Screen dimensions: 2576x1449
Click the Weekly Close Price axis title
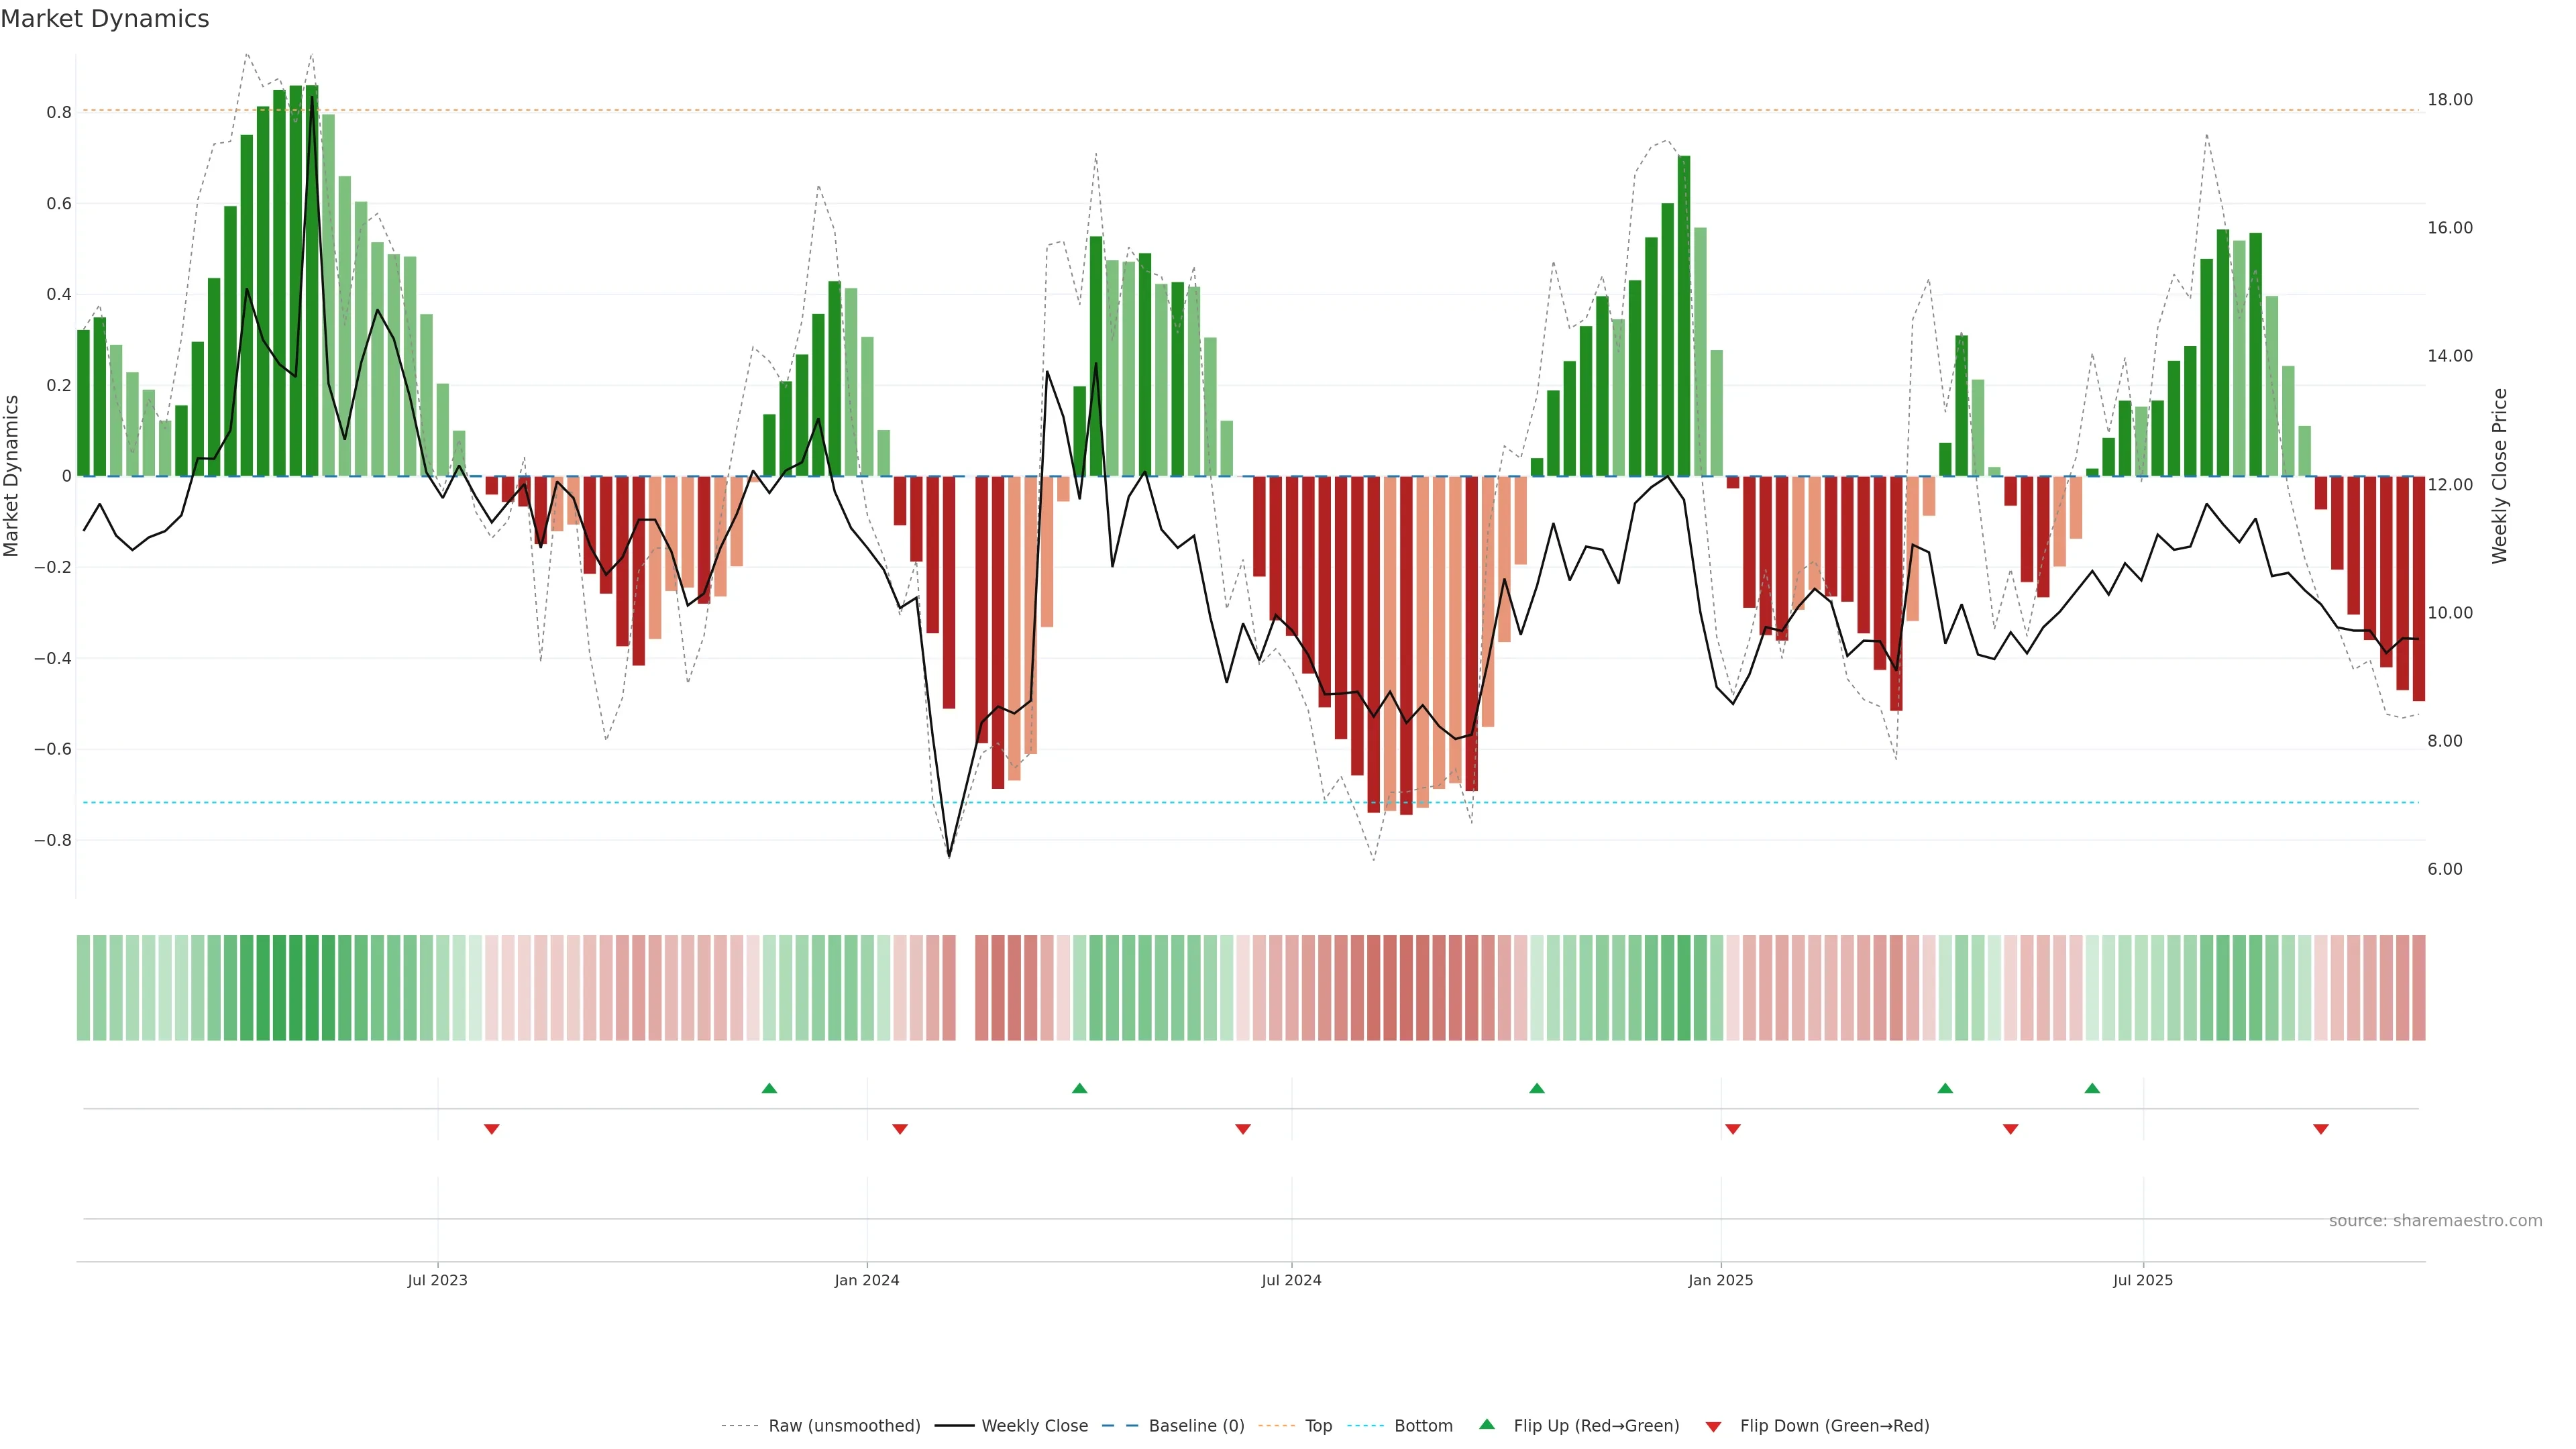(2499, 476)
